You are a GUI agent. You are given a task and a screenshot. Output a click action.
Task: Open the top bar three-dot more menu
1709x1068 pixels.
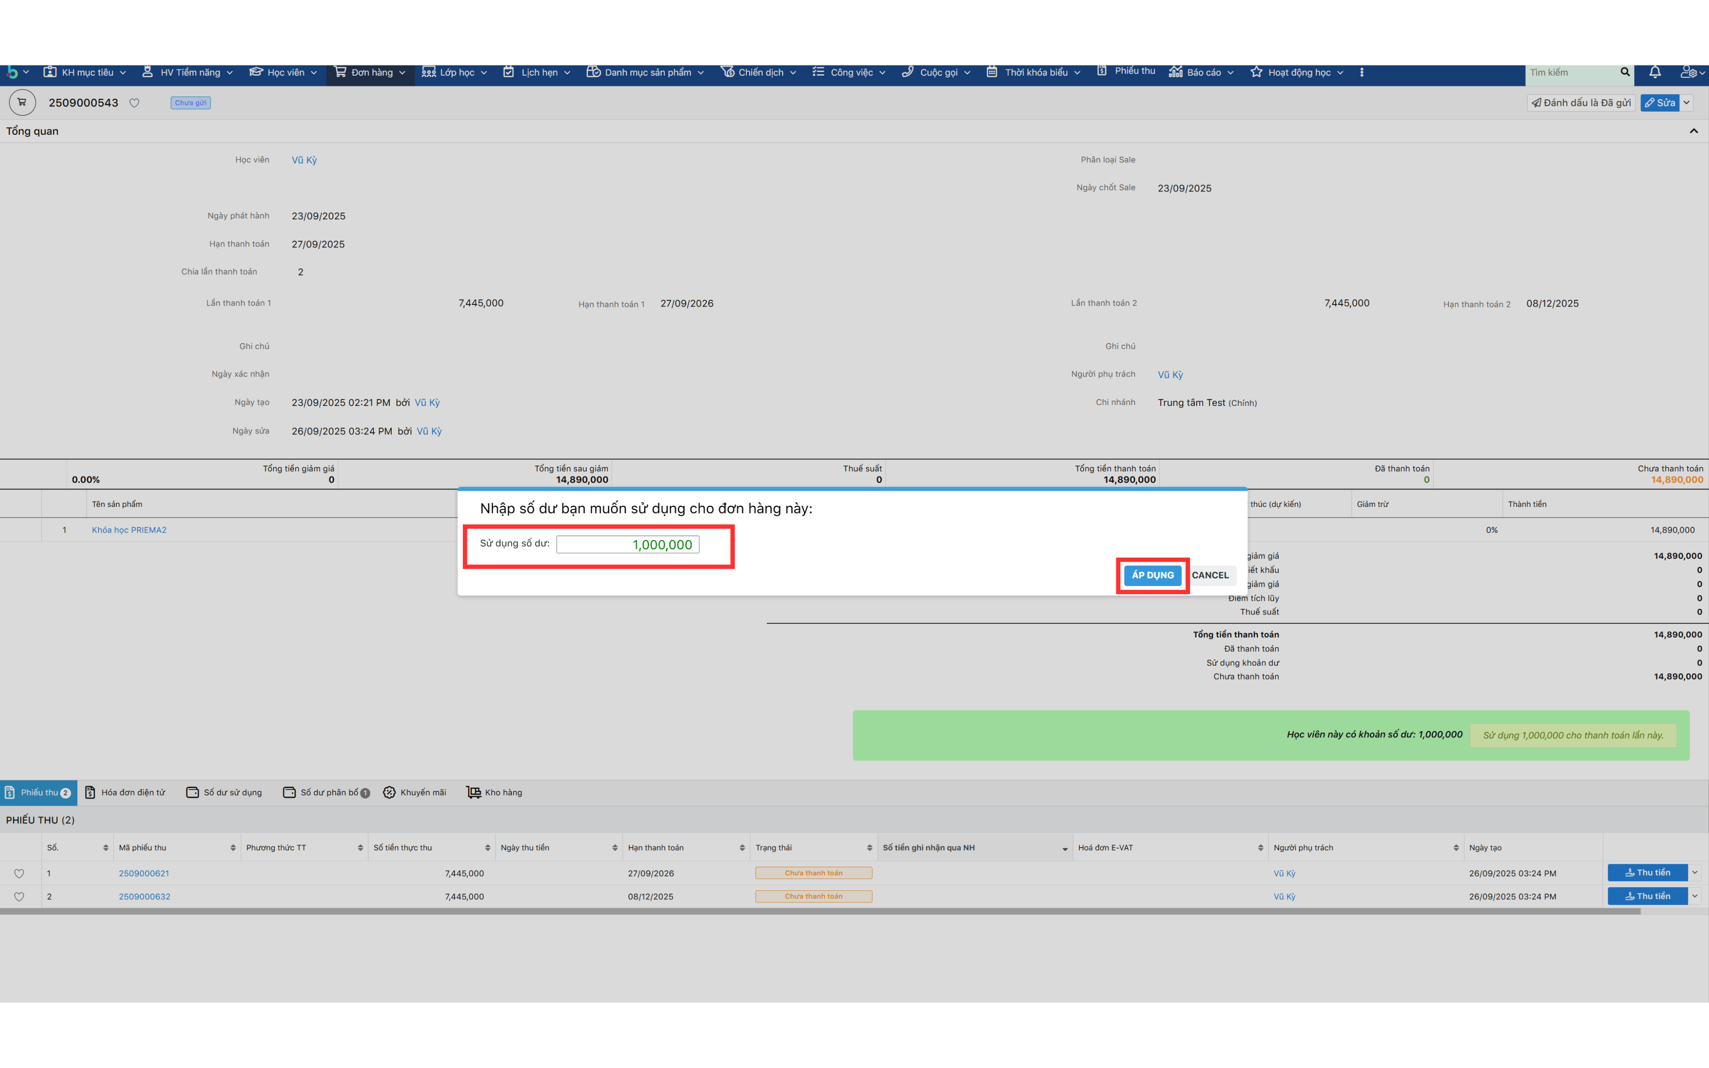point(1361,72)
